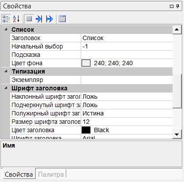The height and width of the screenshot is (182, 184).
Task: Click the Black color value text
Action: [x=101, y=130]
